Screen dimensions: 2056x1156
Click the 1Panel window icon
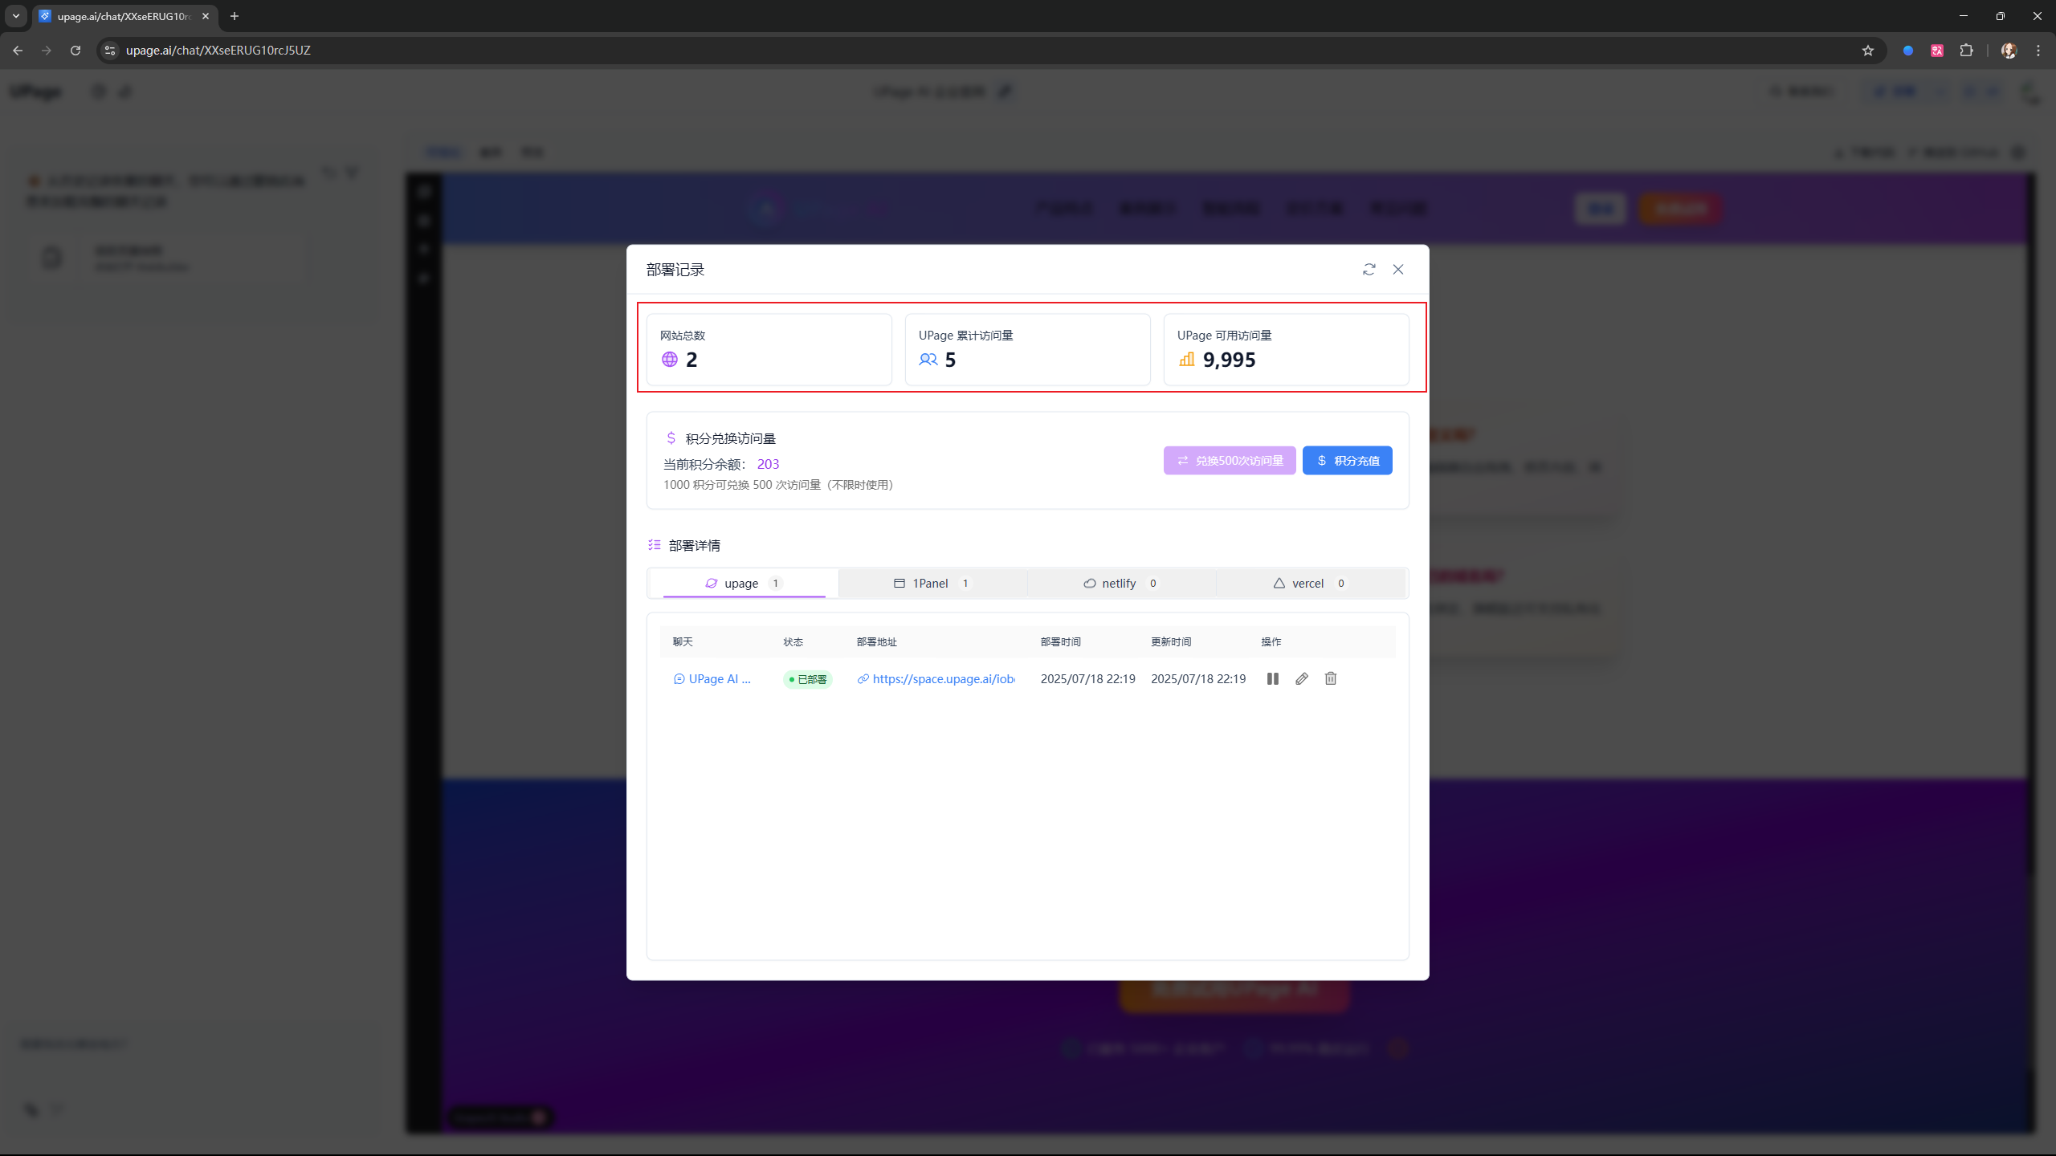(899, 584)
